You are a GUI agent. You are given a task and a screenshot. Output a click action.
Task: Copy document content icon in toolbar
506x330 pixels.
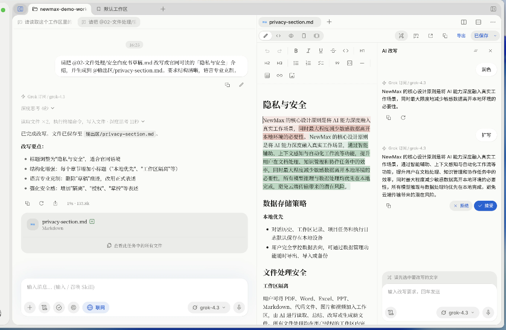[445, 36]
